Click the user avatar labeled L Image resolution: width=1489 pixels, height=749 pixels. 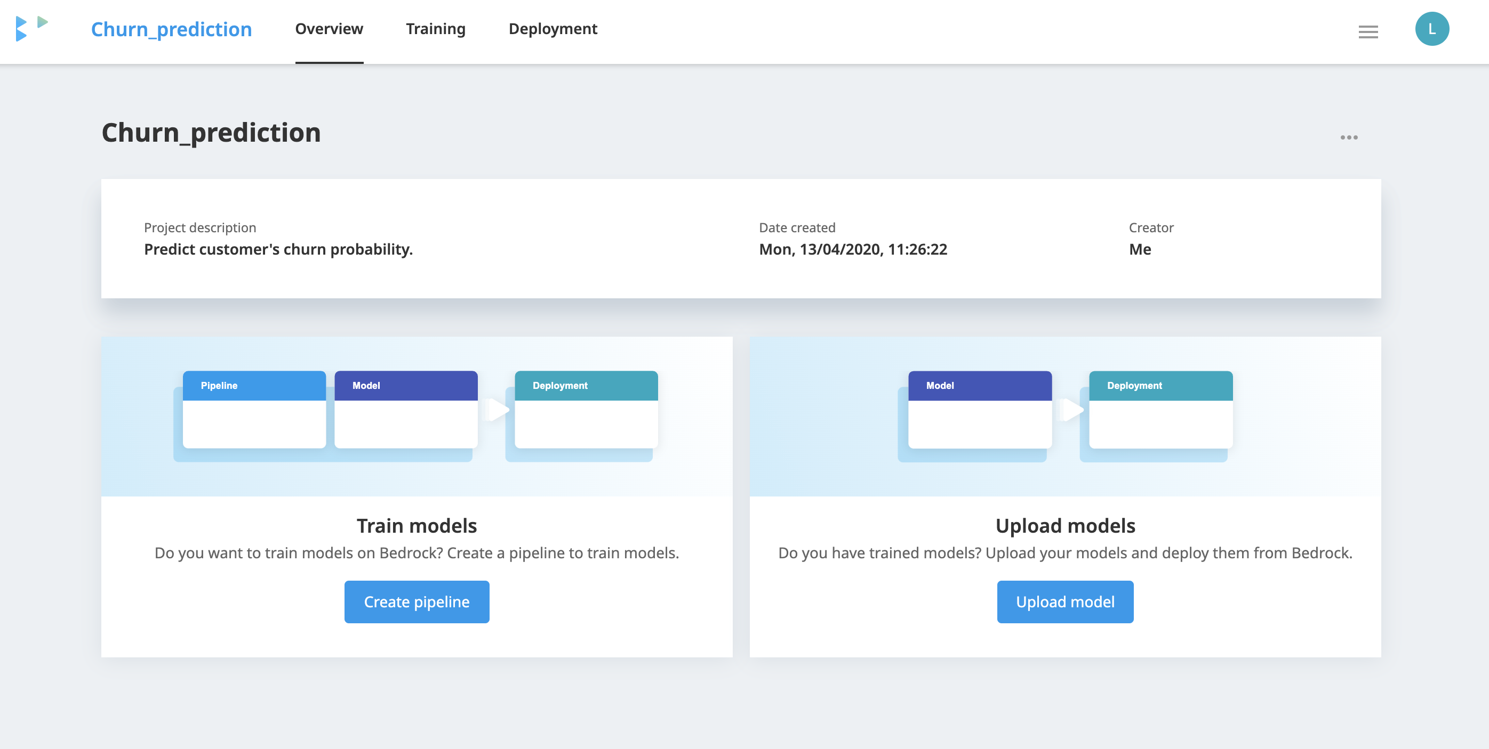[1431, 29]
